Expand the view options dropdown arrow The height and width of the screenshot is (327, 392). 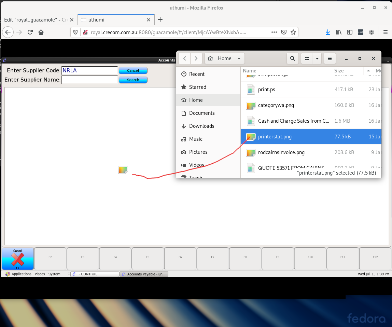tap(317, 58)
